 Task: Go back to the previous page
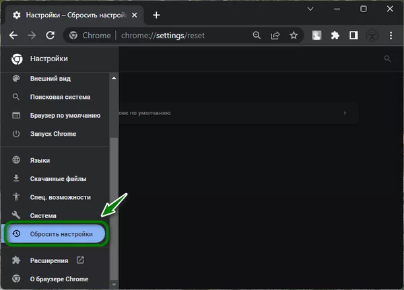point(13,36)
